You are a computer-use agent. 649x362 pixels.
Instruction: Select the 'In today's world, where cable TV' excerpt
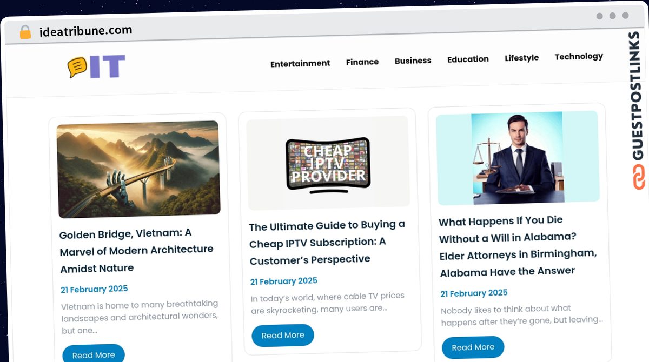327,303
